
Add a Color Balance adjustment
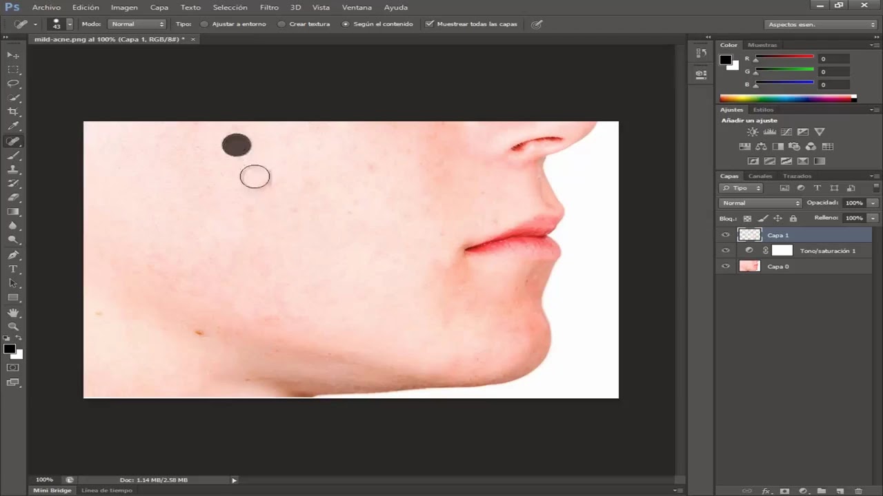(x=761, y=146)
